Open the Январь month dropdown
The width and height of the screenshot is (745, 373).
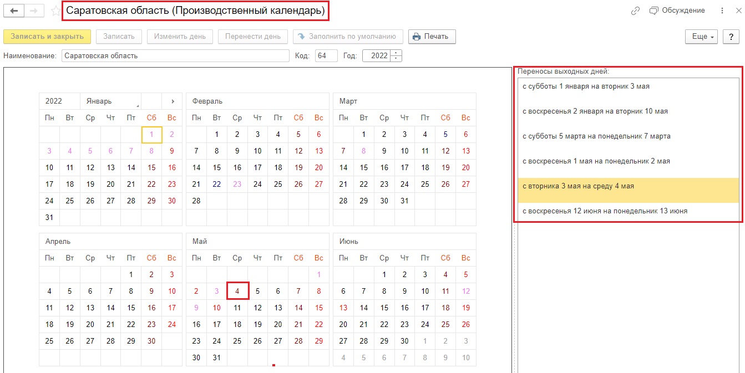click(x=110, y=101)
